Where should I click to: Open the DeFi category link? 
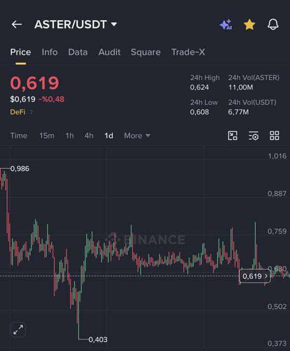point(22,112)
